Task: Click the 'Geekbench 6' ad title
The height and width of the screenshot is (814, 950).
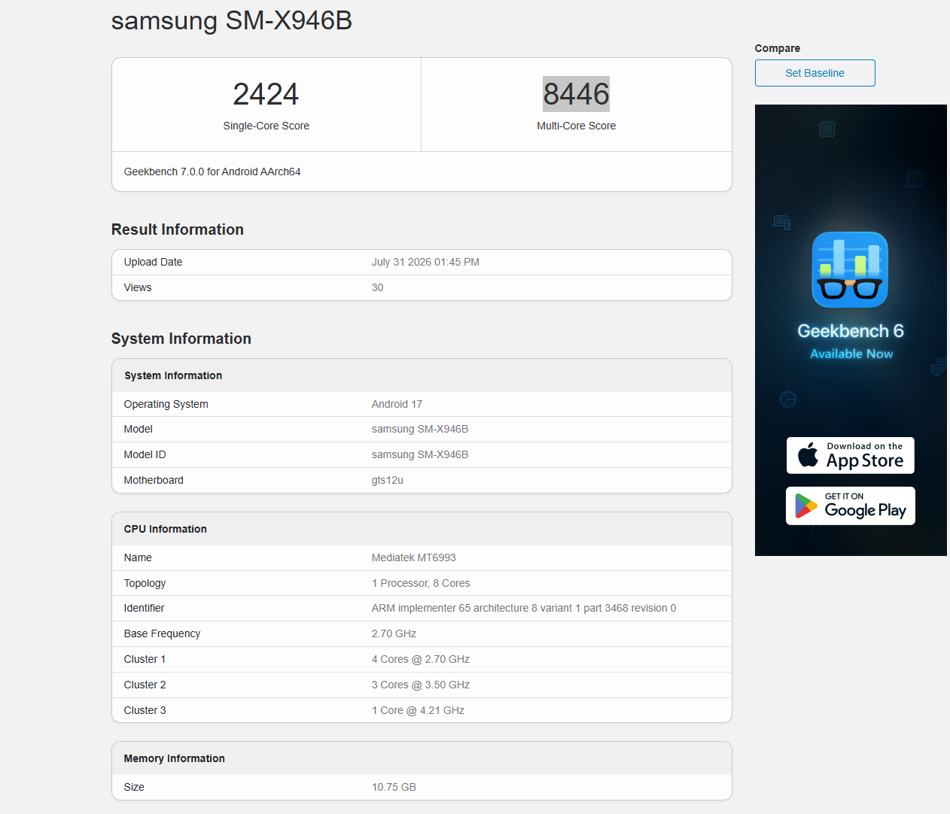Action: pyautogui.click(x=851, y=331)
